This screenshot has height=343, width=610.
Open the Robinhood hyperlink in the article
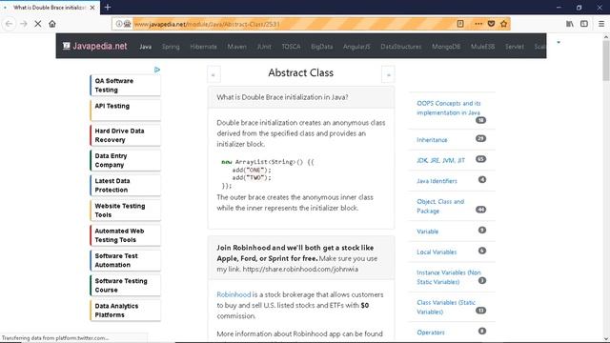[234, 294]
